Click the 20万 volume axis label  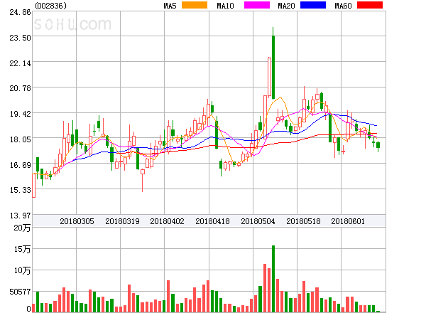(22, 228)
